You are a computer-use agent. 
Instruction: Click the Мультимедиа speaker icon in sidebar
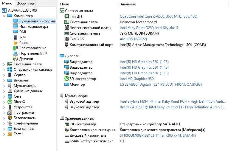click(10, 86)
